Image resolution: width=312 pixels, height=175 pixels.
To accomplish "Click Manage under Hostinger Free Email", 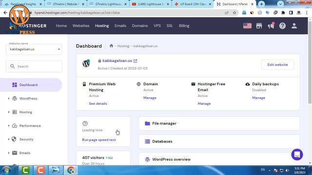I will click(x=204, y=104).
